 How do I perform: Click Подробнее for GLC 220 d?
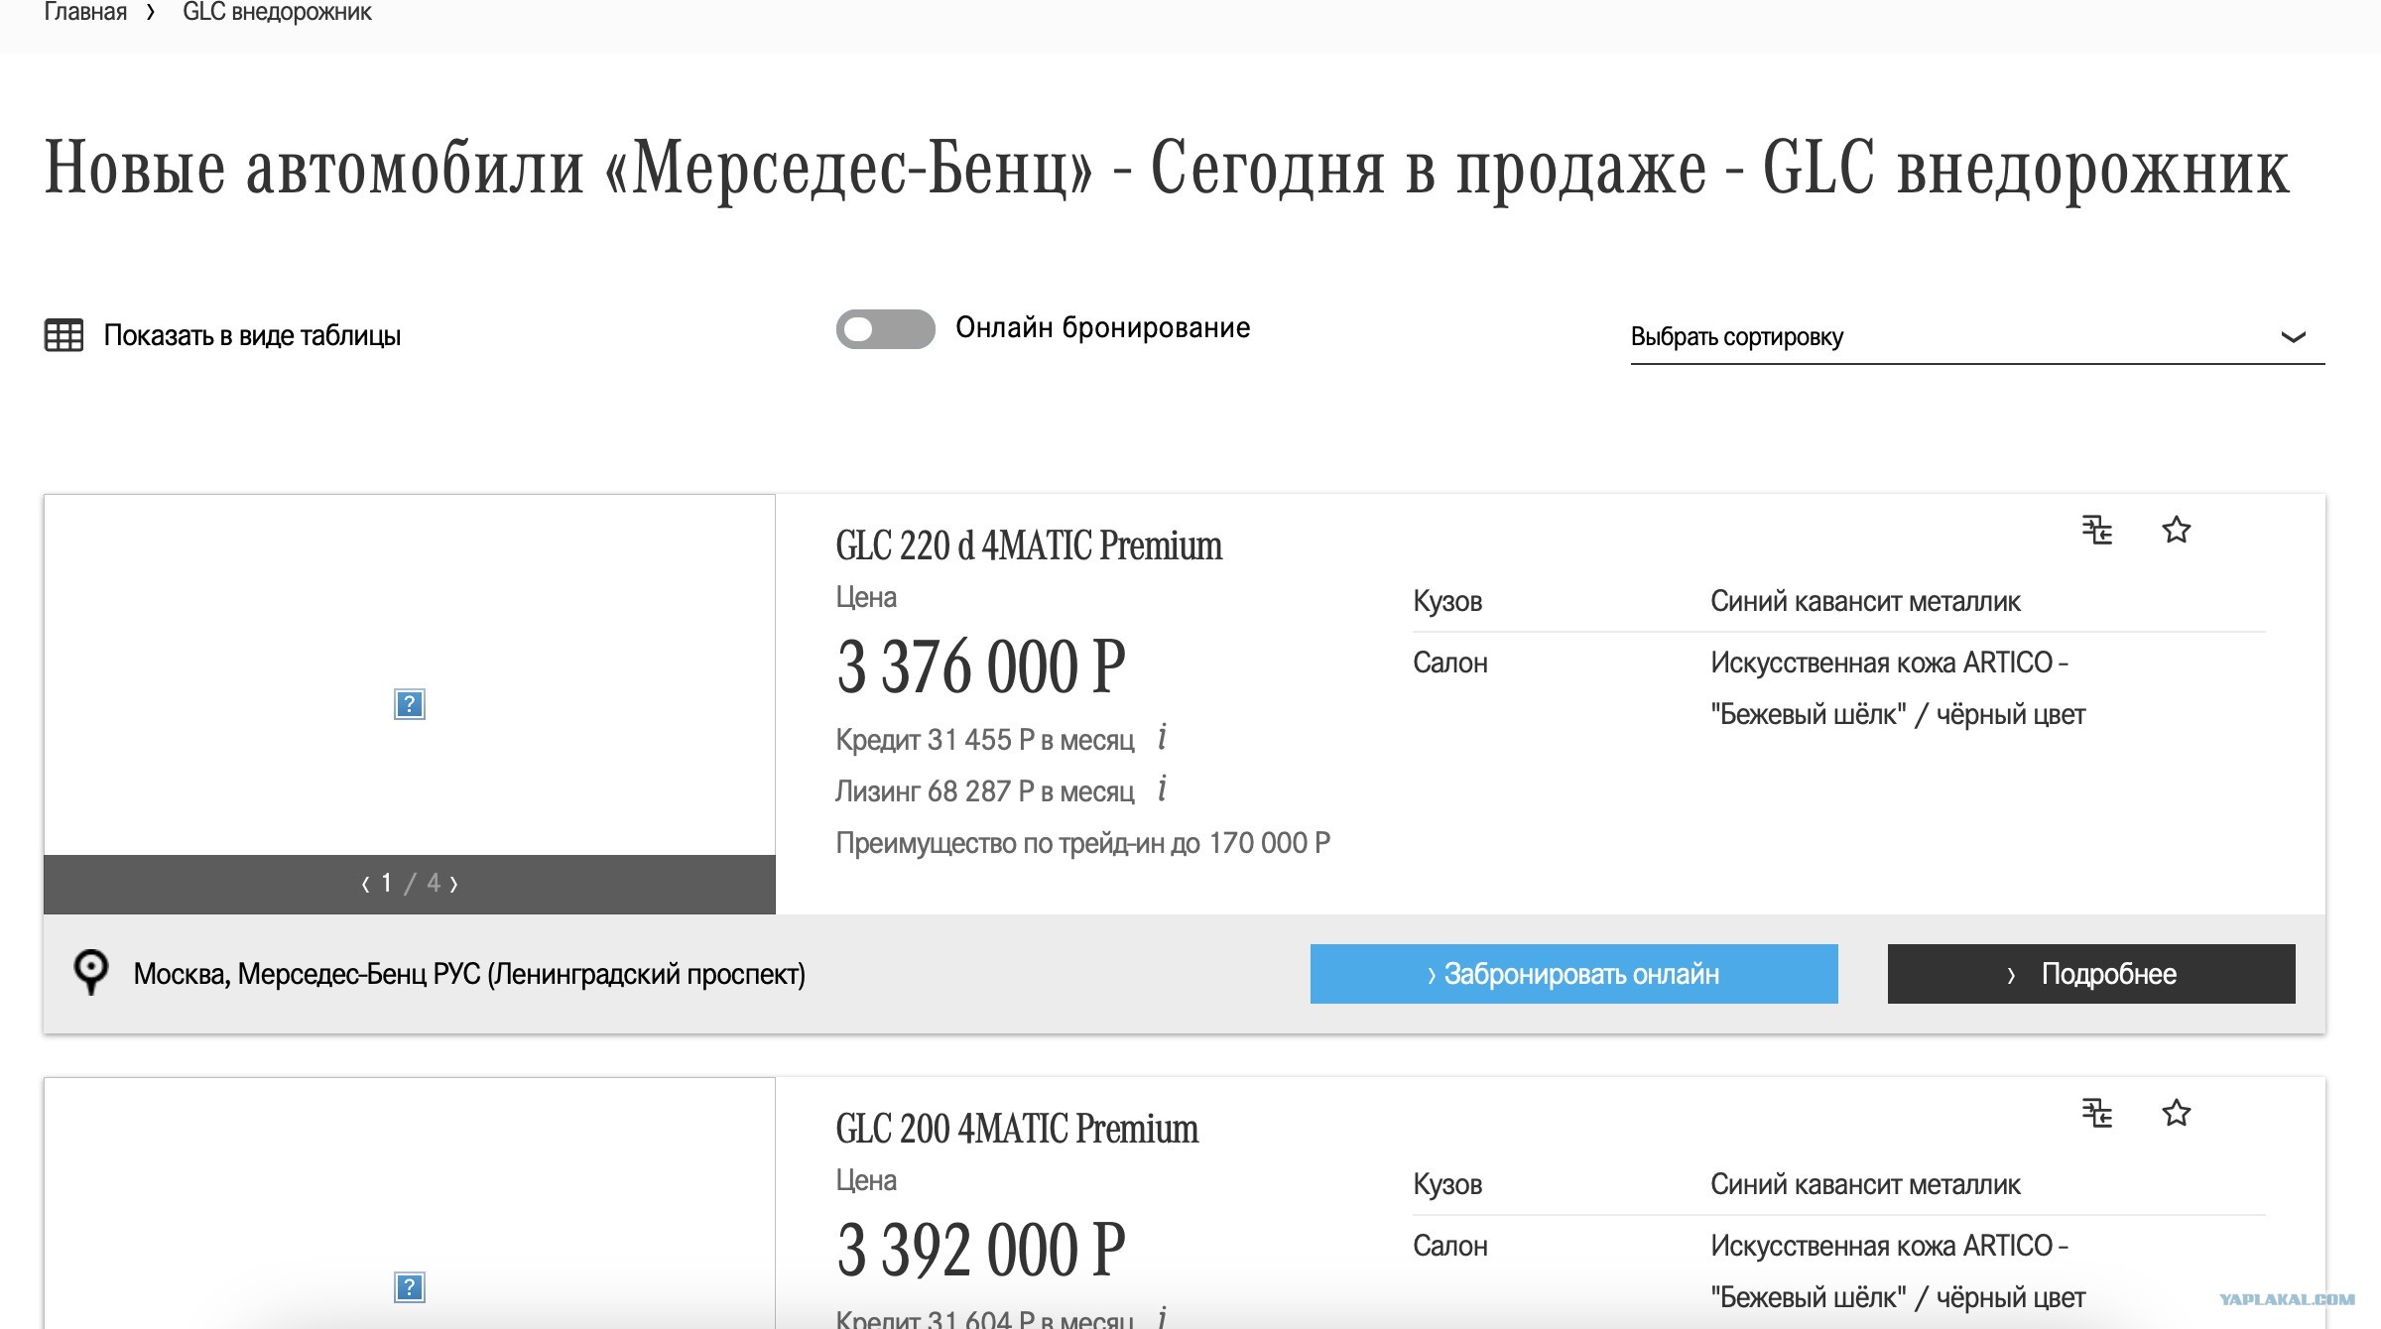2091,974
